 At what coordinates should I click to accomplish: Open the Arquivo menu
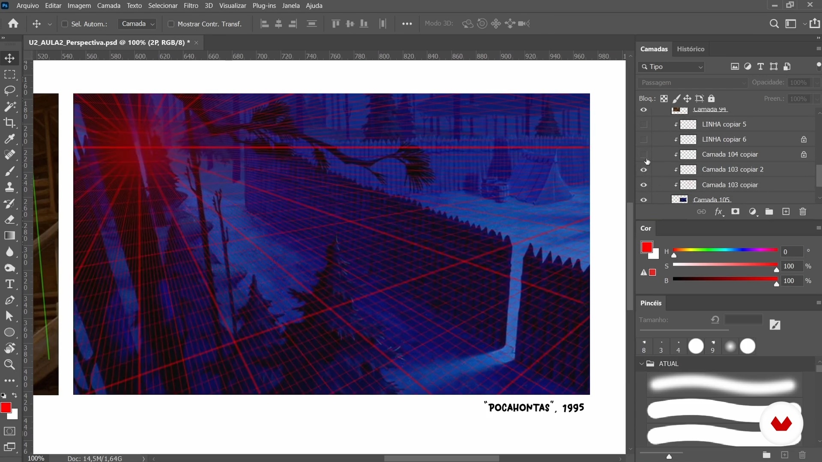click(27, 6)
